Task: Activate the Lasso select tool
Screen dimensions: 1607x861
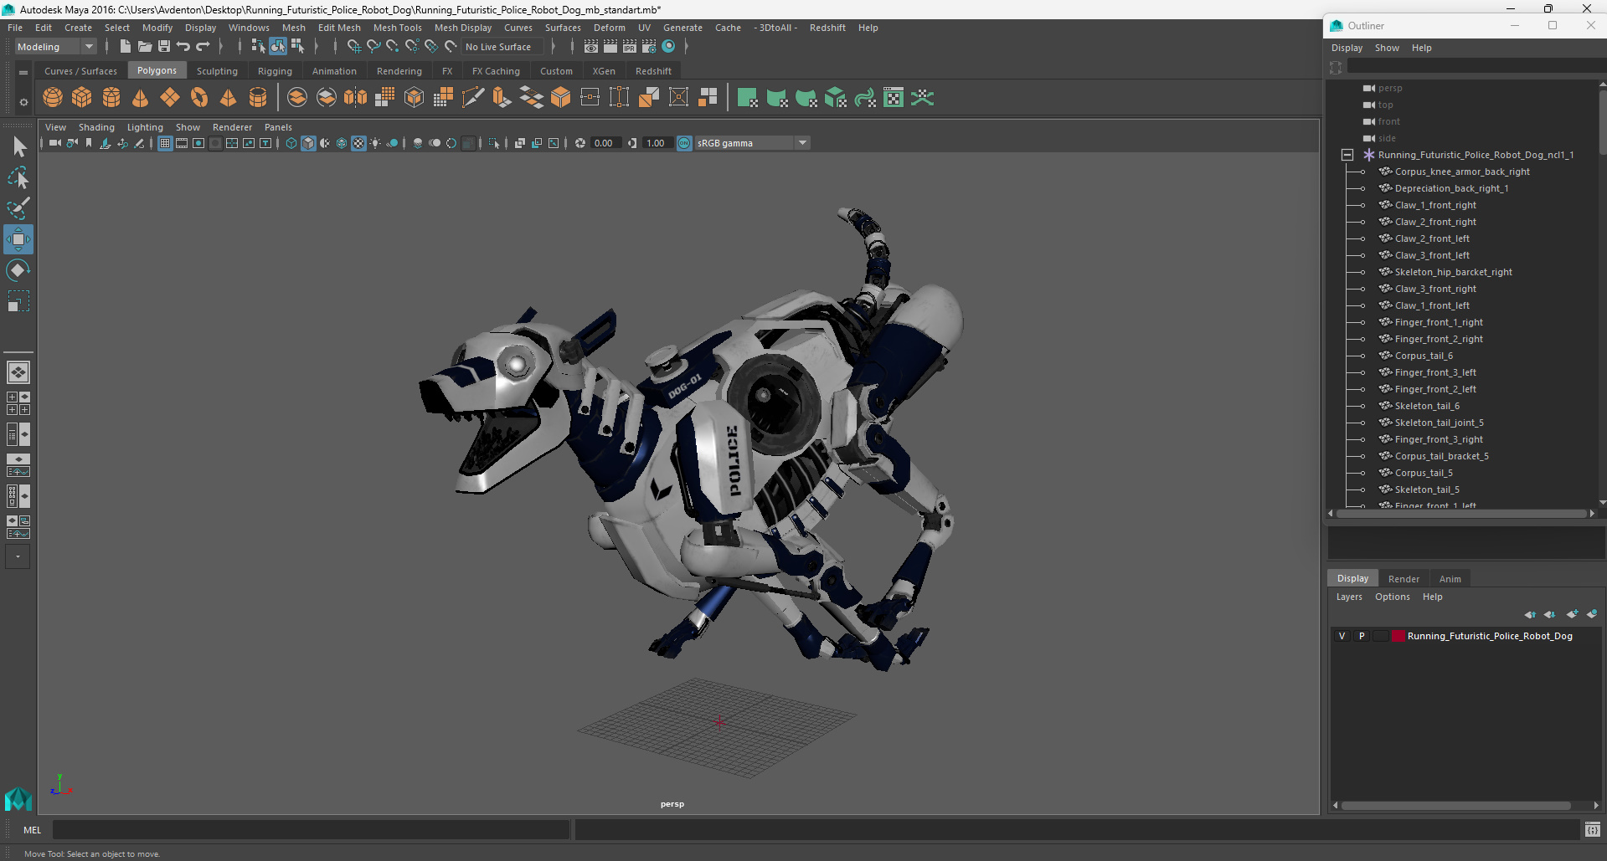Action: tap(18, 177)
